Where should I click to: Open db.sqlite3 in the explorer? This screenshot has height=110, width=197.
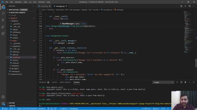click(x=15, y=68)
